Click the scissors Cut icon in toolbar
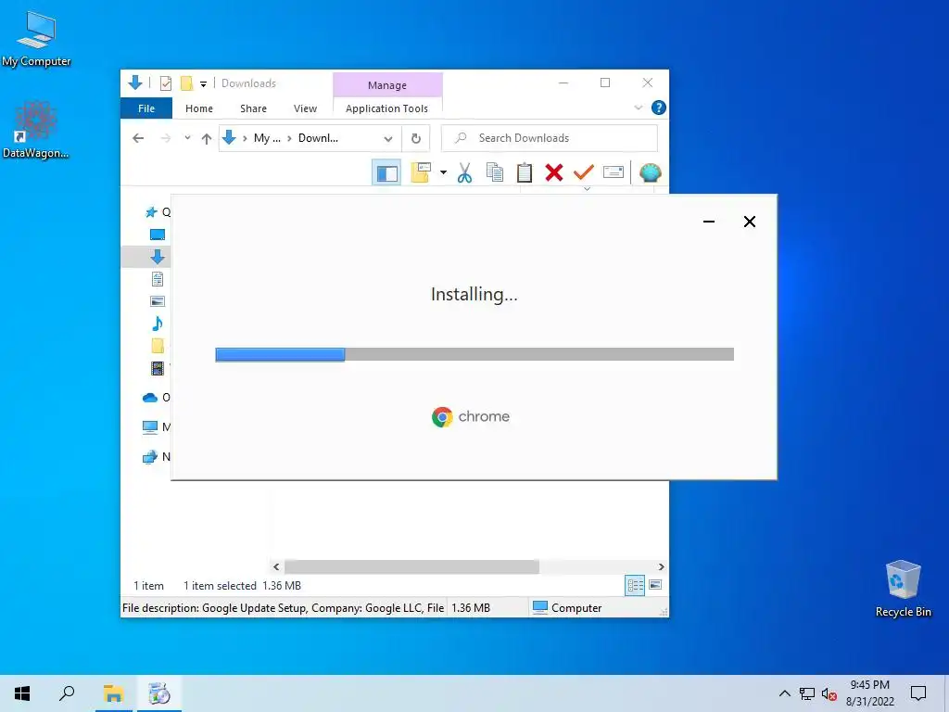This screenshot has width=949, height=712. [x=464, y=172]
